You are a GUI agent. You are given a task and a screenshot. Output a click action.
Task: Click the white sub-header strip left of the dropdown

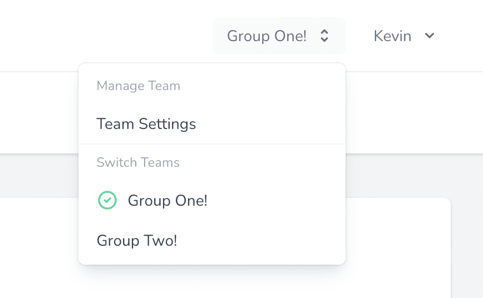39,111
